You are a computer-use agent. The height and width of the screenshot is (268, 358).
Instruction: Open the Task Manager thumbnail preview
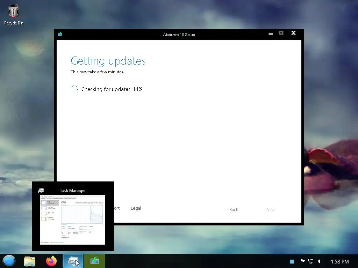click(x=73, y=220)
